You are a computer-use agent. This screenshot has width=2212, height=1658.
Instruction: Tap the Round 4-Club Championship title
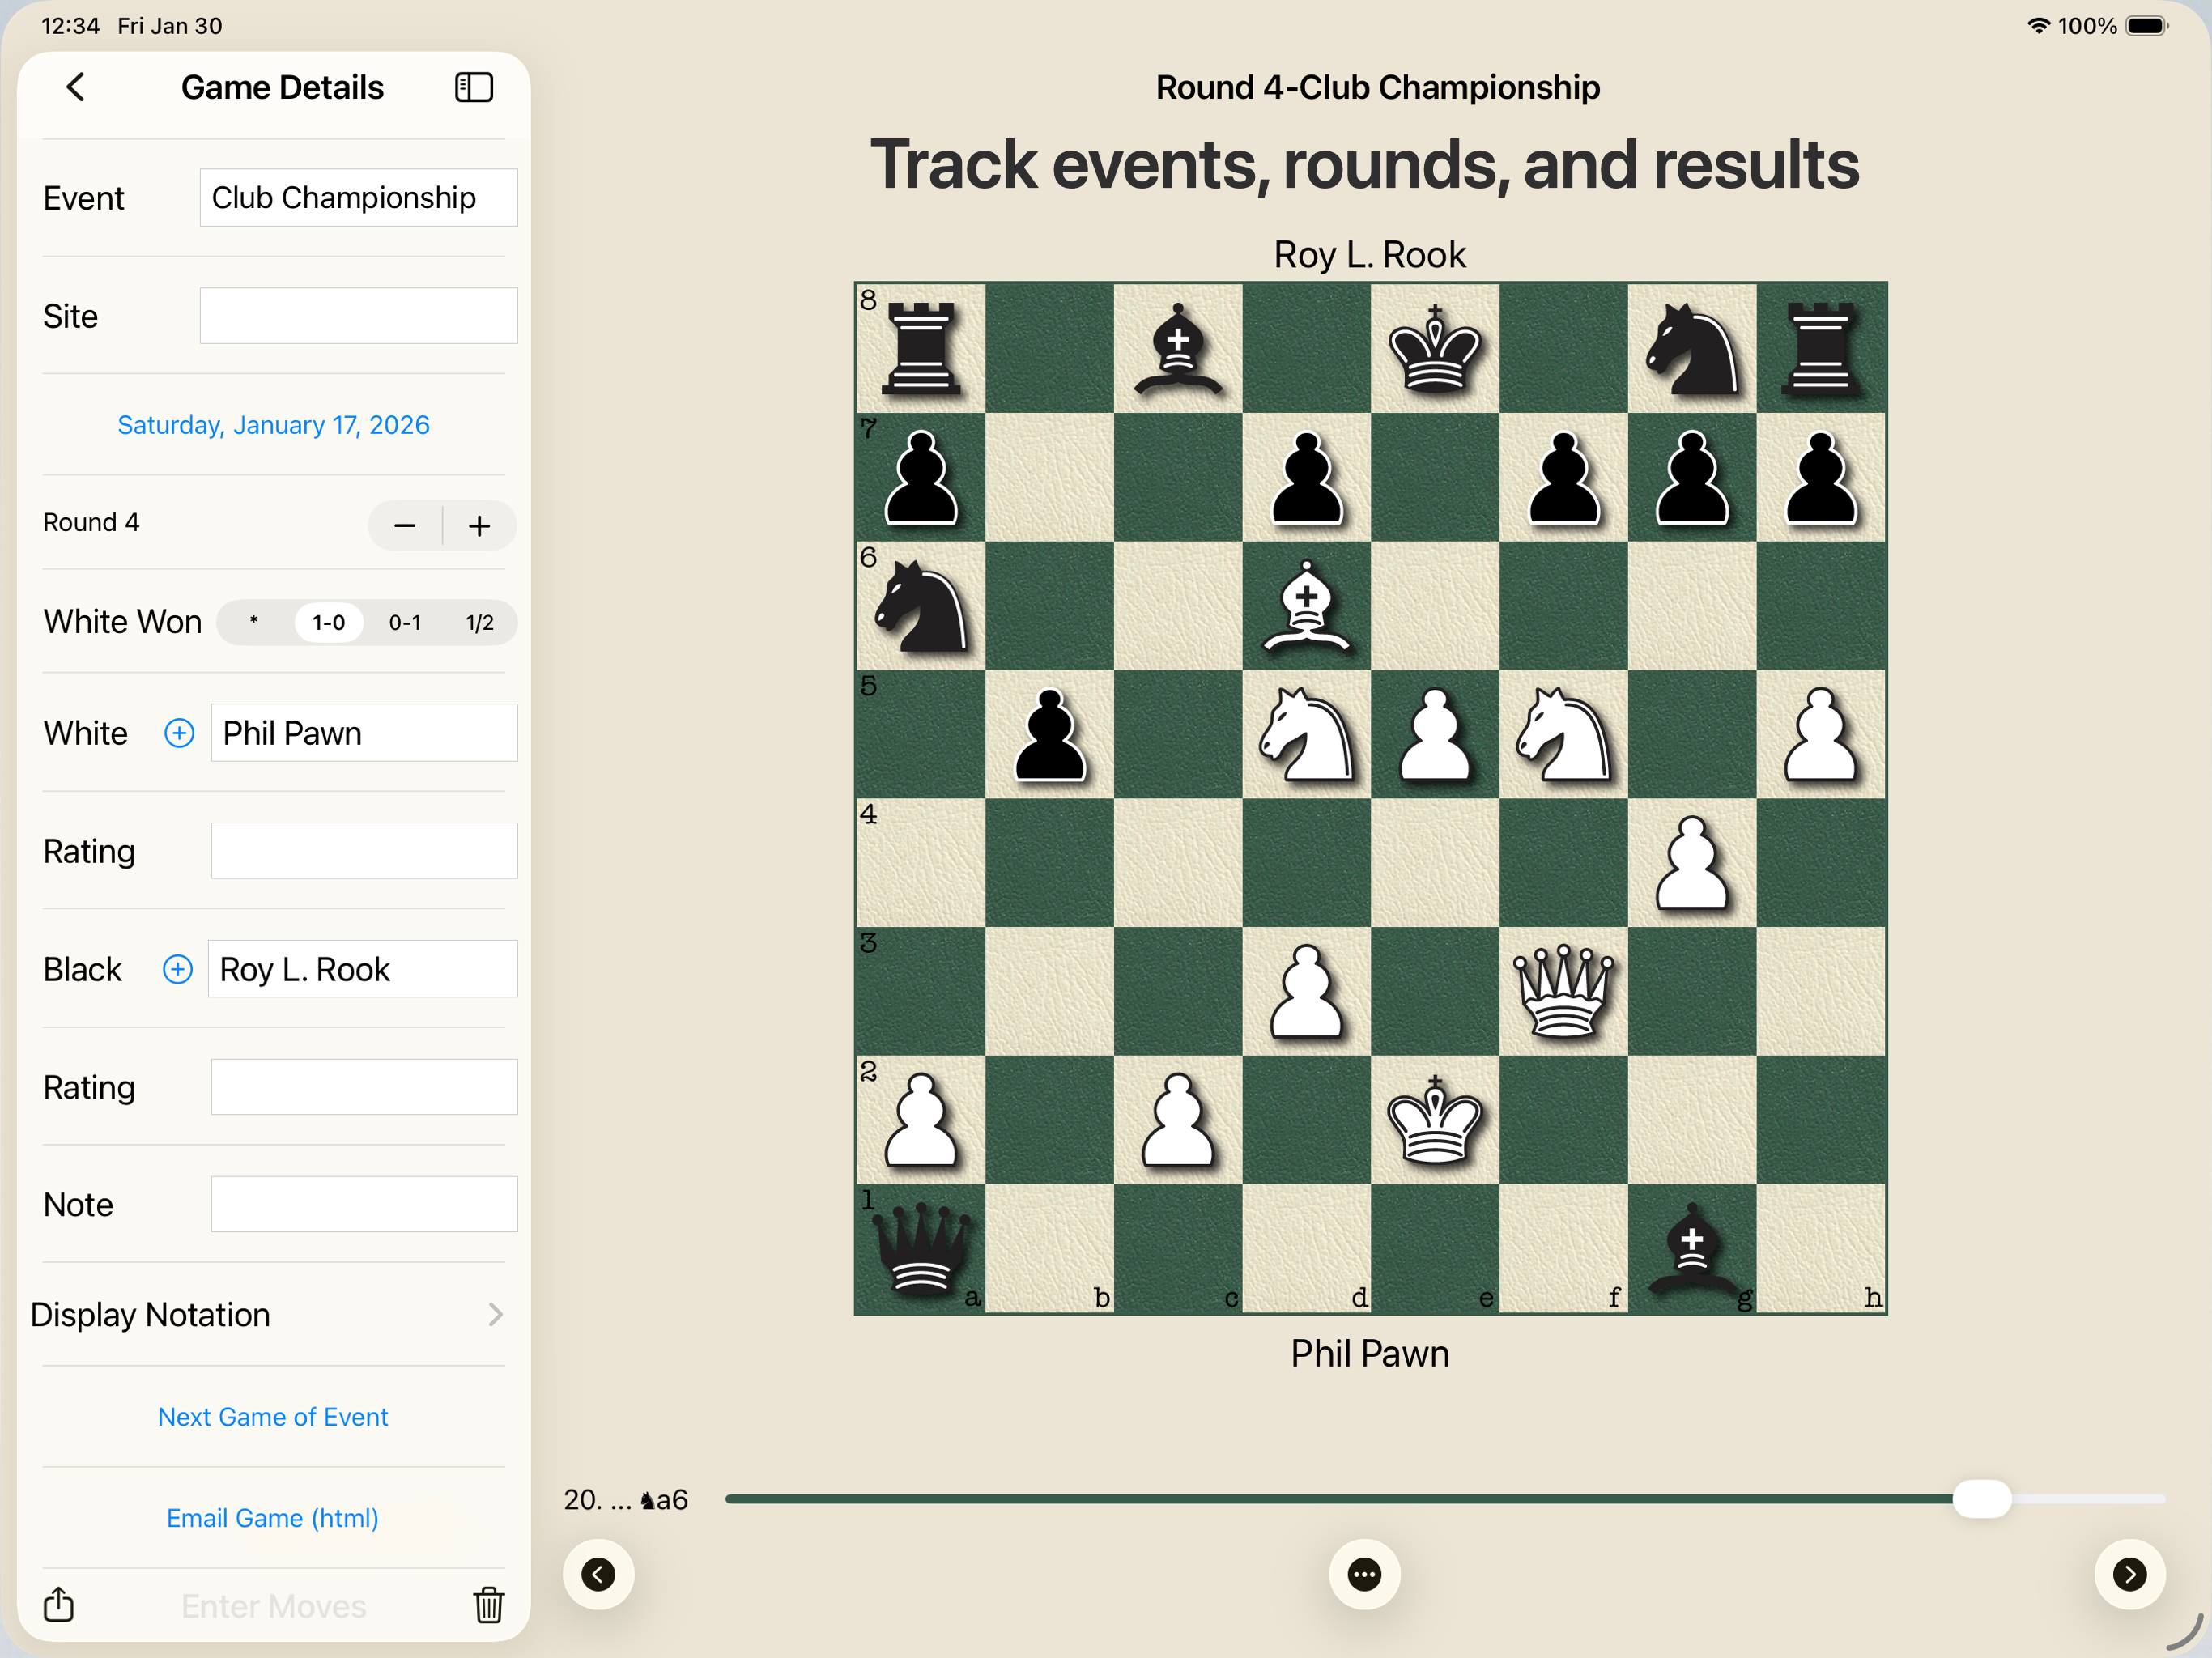point(1377,87)
